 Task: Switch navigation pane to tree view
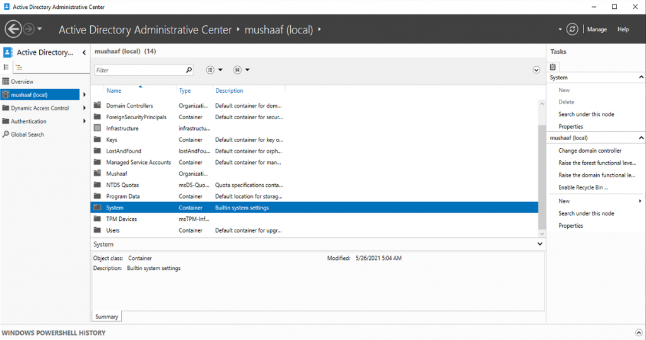coord(19,67)
